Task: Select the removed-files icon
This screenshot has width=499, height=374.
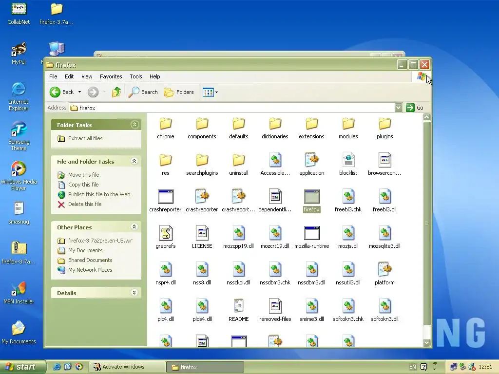Action: tap(275, 306)
